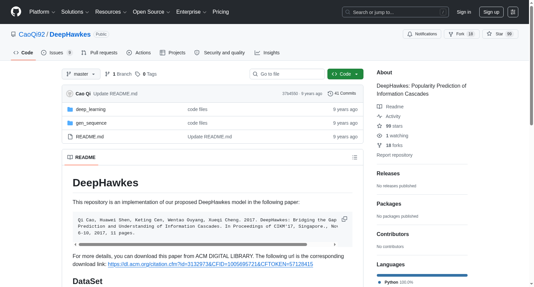Screen dimensions: 534x287
Task: Go to the Pricing page
Action: click(x=221, y=12)
